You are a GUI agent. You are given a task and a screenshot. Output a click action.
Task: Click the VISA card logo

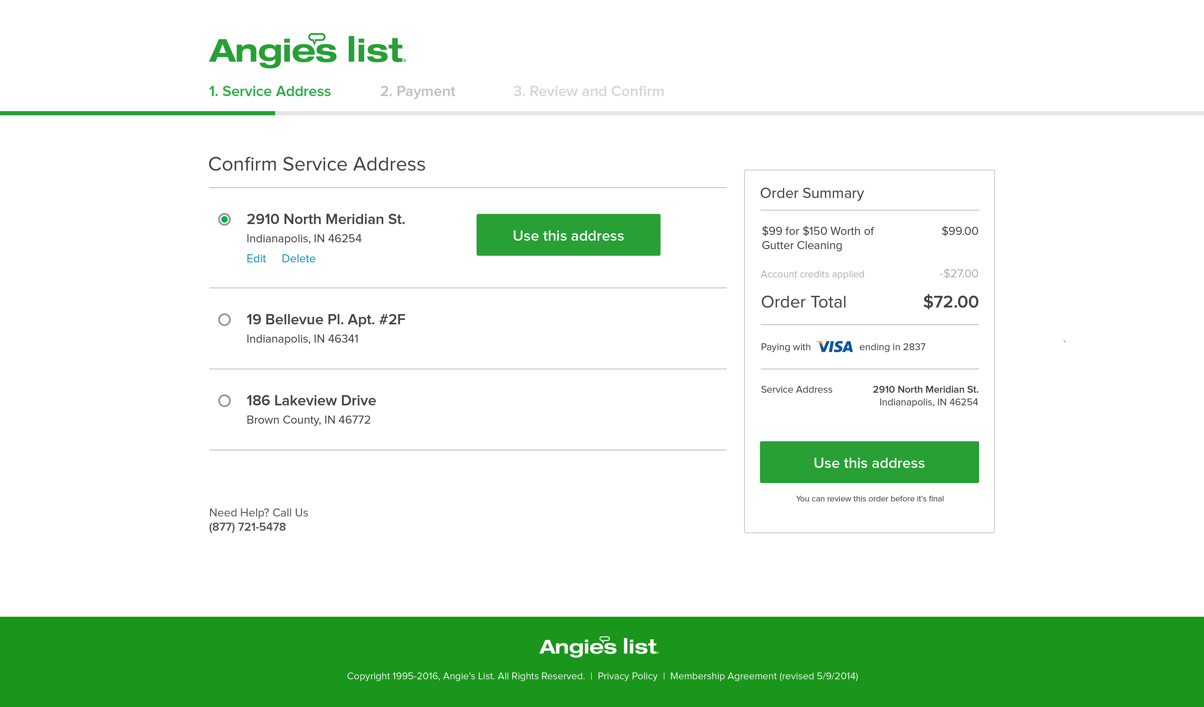click(835, 347)
